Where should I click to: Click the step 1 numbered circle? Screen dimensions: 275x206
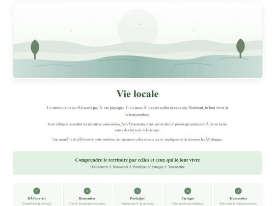37,191
